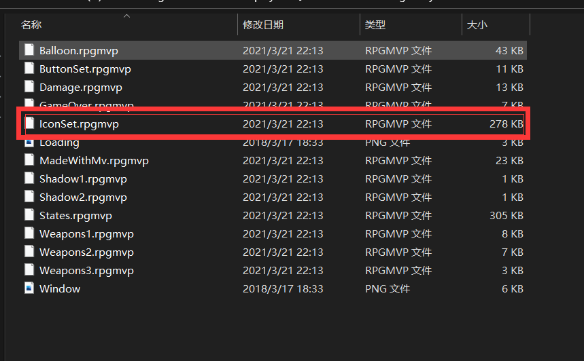Select the Weapons1.rpgmvp file name

coord(86,234)
